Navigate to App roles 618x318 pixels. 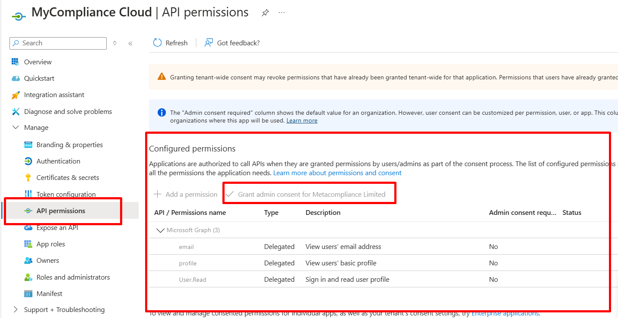[51, 244]
